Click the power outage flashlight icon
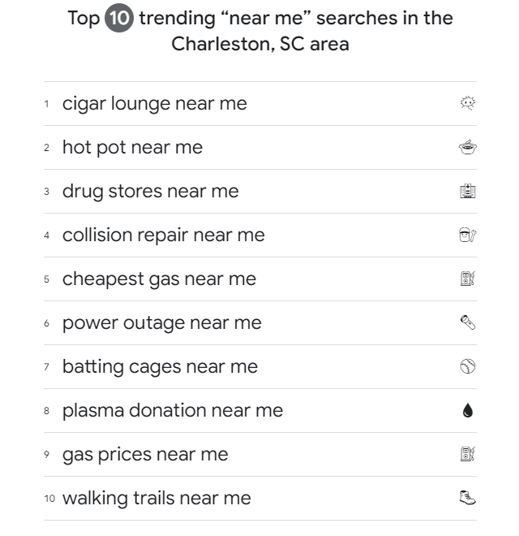This screenshot has width=519, height=536. click(467, 322)
